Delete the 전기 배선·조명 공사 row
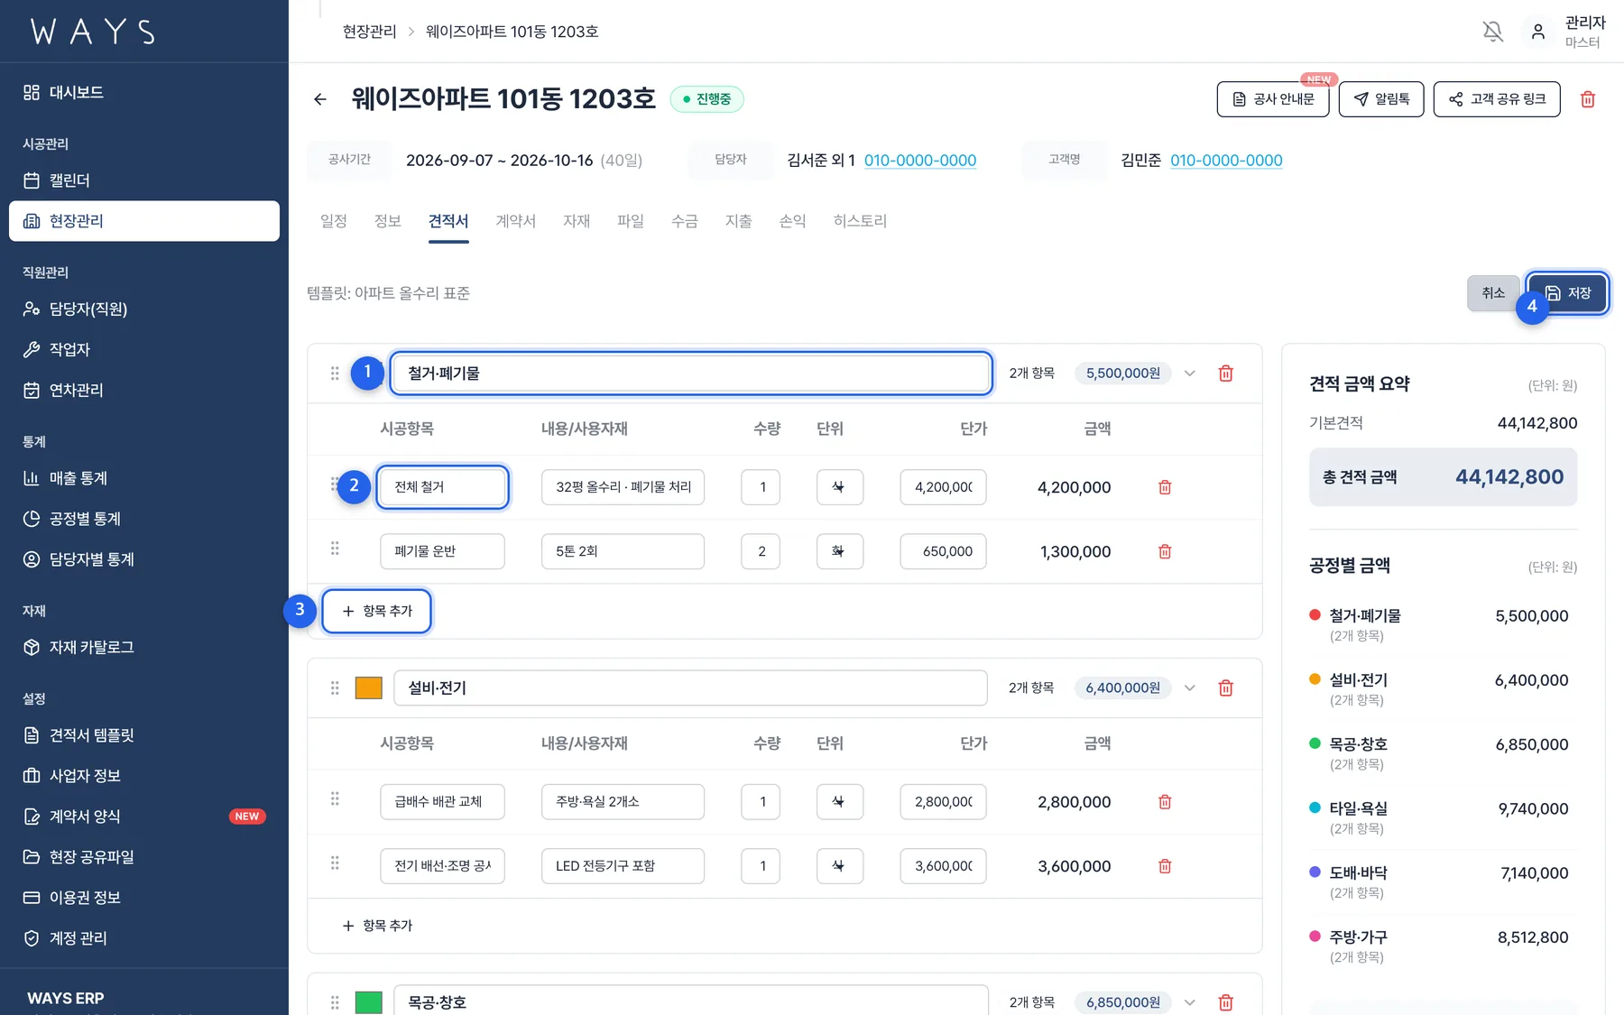 [1165, 866]
